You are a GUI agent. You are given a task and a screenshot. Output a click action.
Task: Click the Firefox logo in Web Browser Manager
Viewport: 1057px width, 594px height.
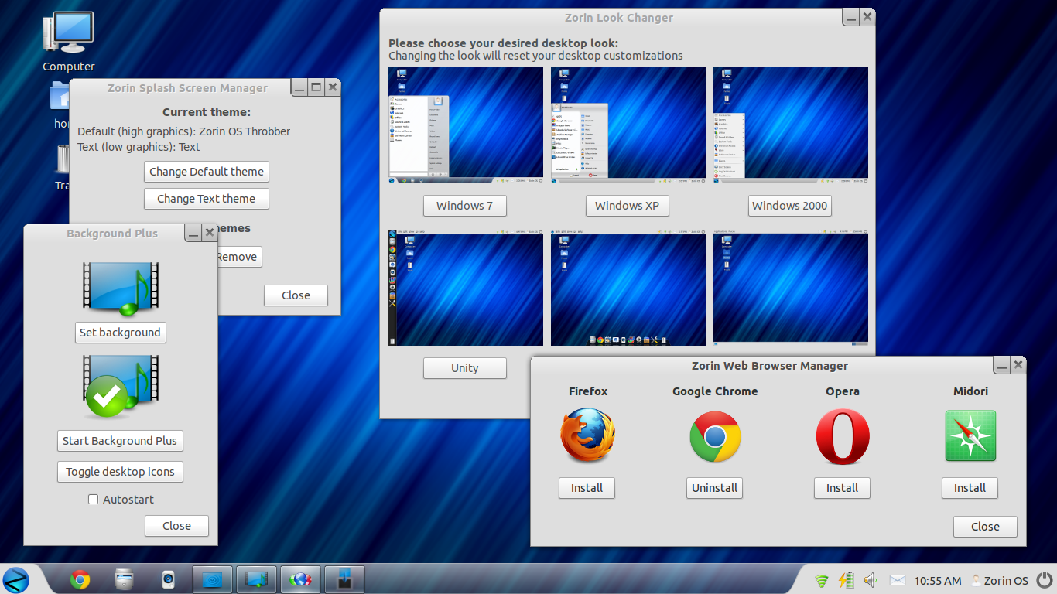click(587, 437)
